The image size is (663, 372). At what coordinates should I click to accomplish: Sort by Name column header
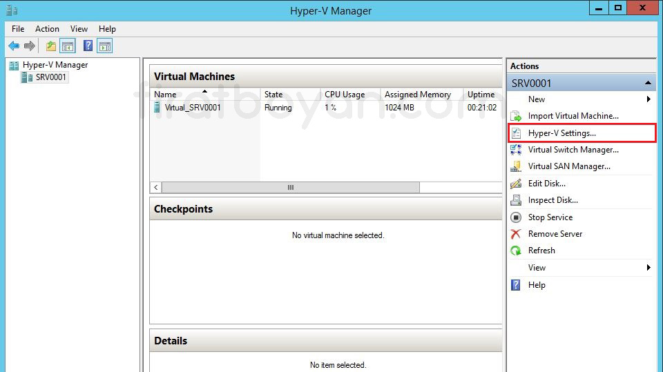pyautogui.click(x=205, y=95)
